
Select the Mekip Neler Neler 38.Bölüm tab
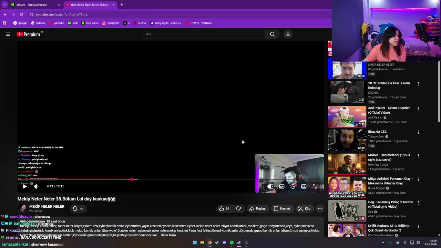(x=90, y=5)
